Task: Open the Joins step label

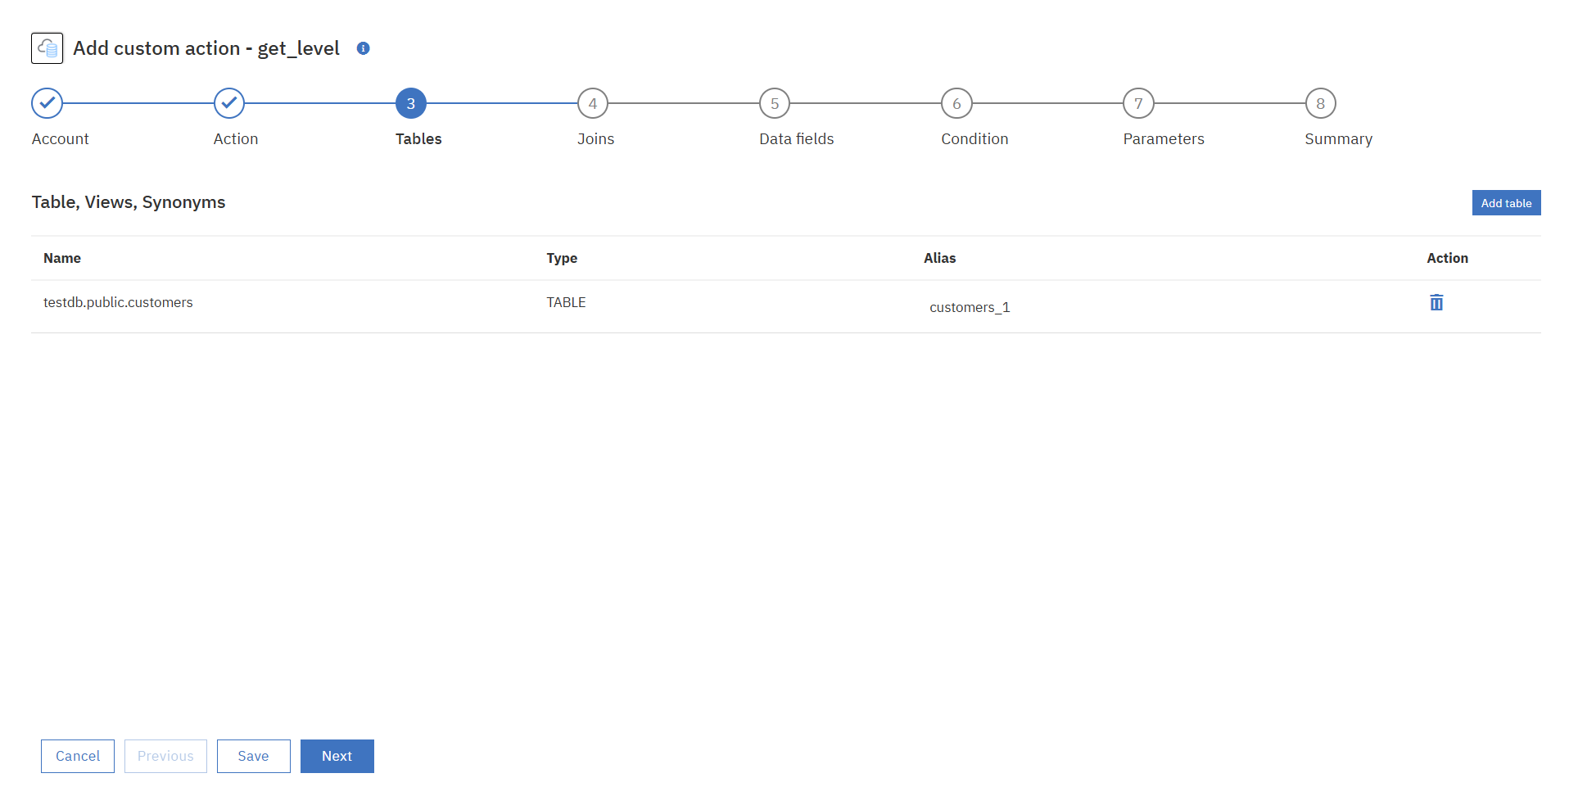Action: coord(596,139)
